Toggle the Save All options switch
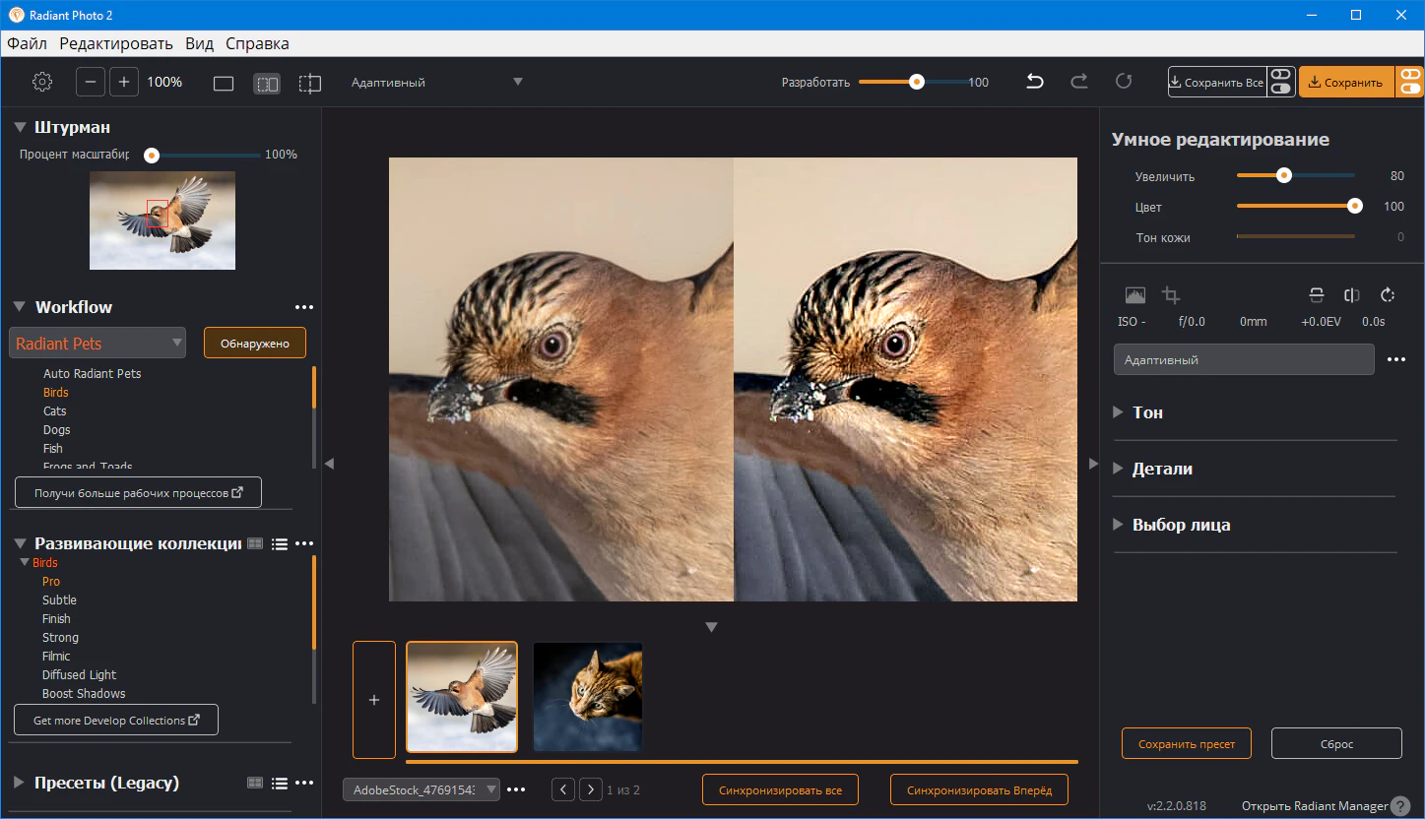 (x=1280, y=83)
